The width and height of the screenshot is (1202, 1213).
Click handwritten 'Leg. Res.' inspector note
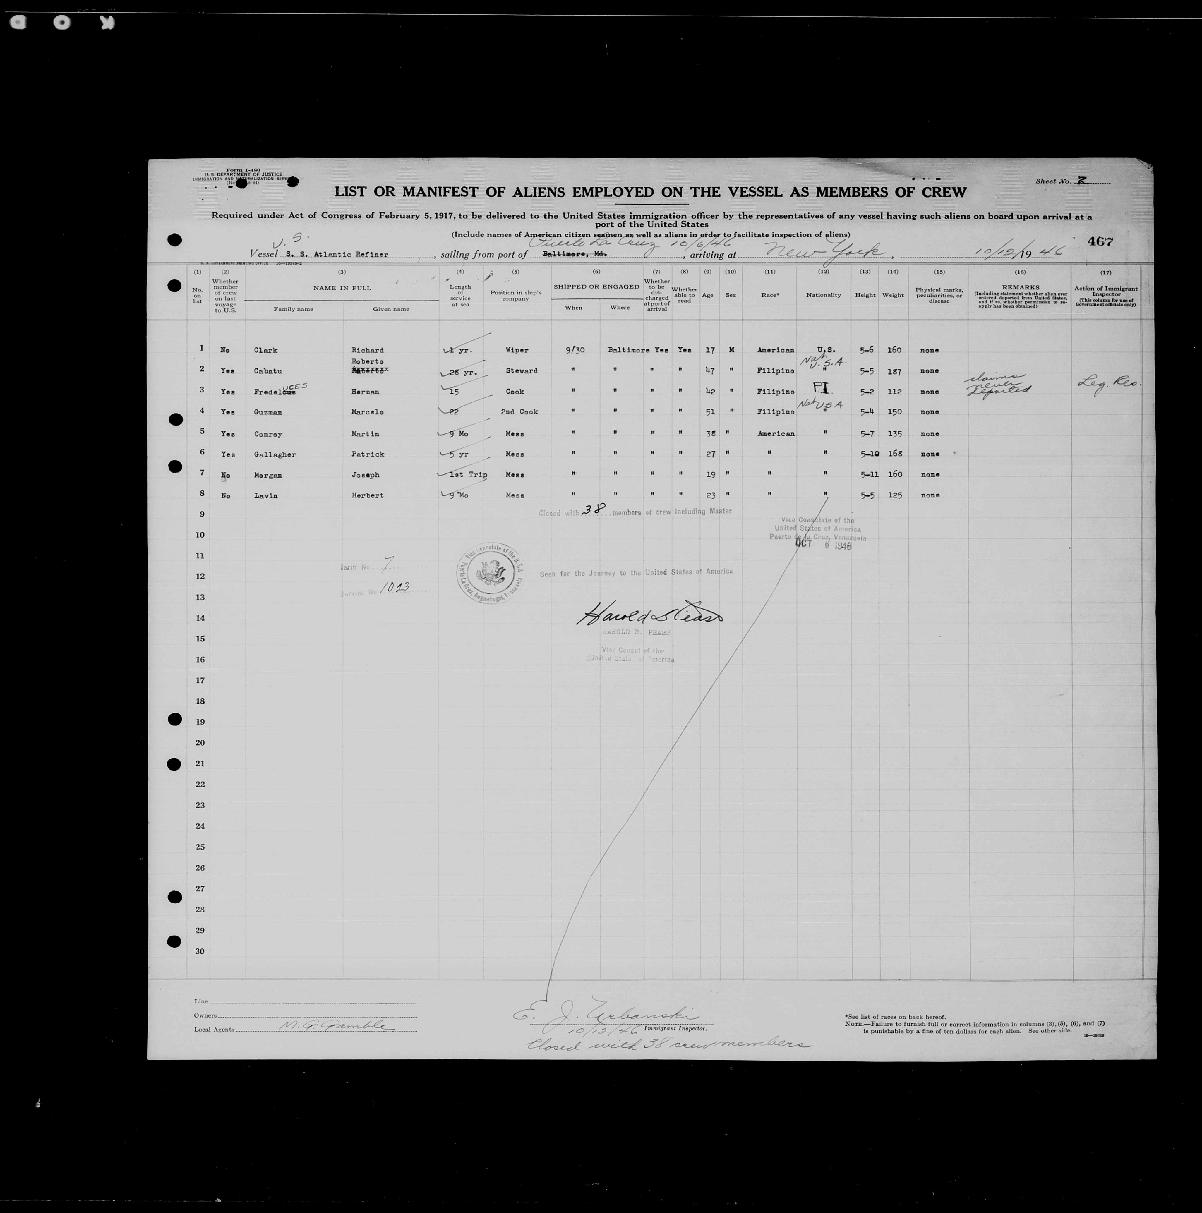click(x=1109, y=382)
